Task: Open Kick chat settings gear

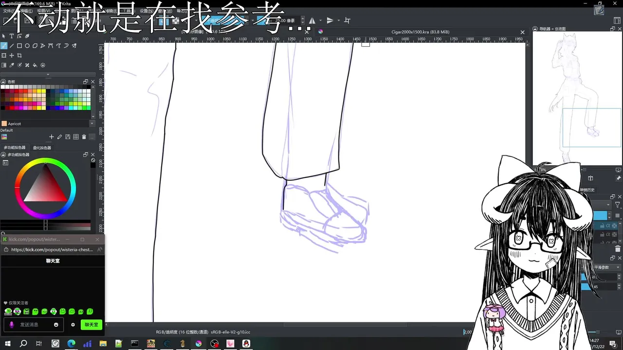Action: (73, 325)
